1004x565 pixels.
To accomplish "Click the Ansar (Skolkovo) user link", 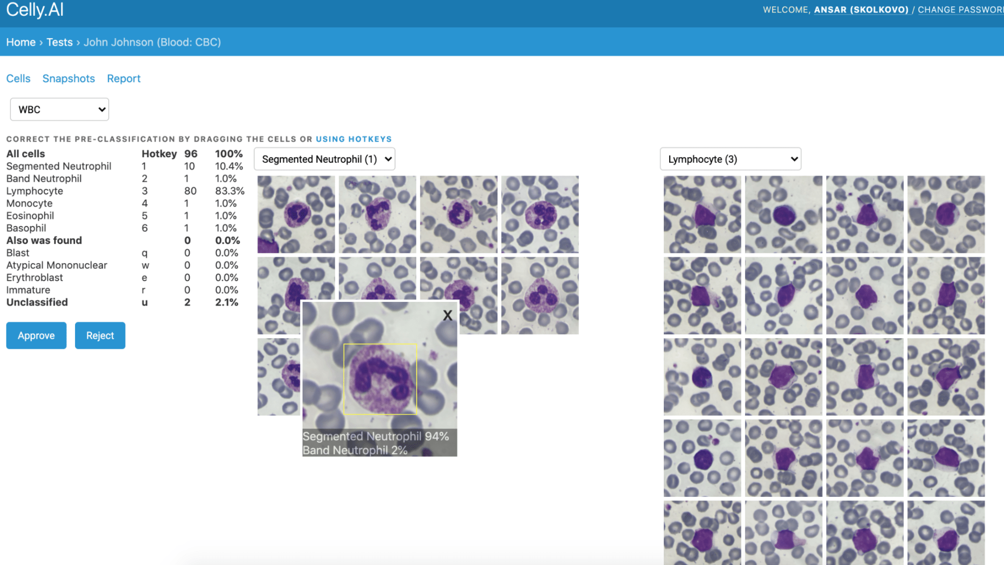I will [x=861, y=10].
